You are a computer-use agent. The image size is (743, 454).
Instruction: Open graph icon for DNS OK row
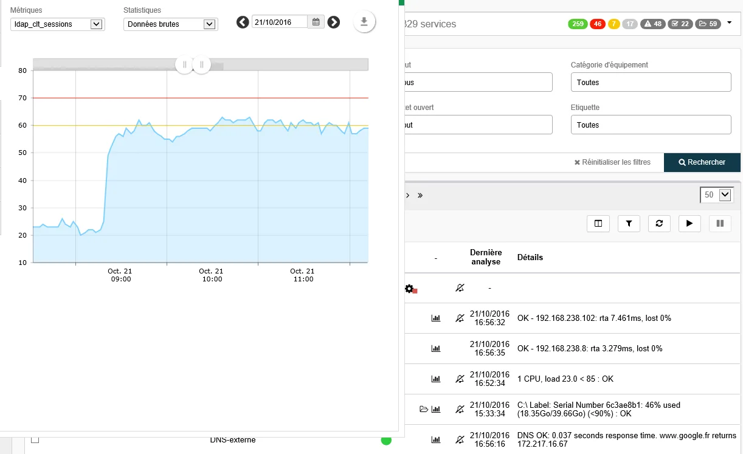pos(435,439)
